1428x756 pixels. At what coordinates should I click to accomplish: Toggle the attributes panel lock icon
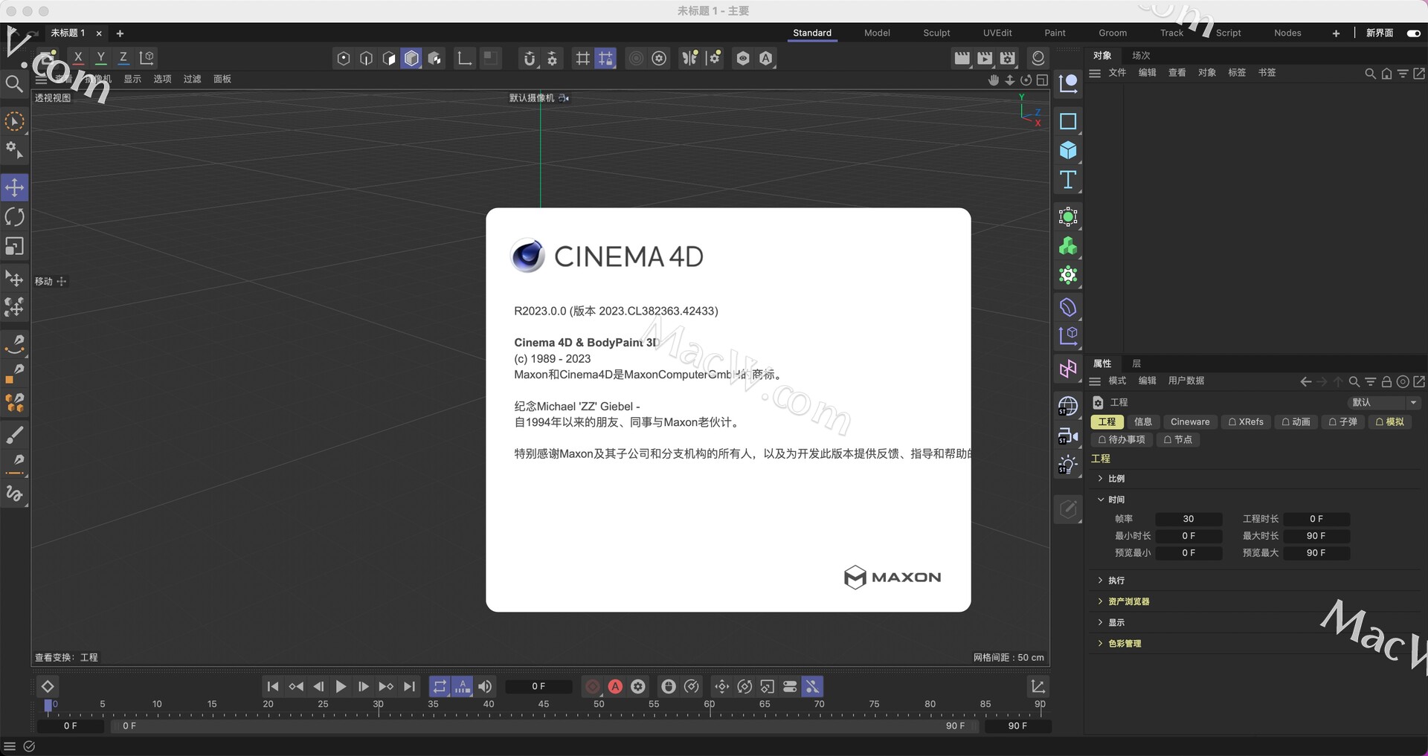(x=1386, y=381)
